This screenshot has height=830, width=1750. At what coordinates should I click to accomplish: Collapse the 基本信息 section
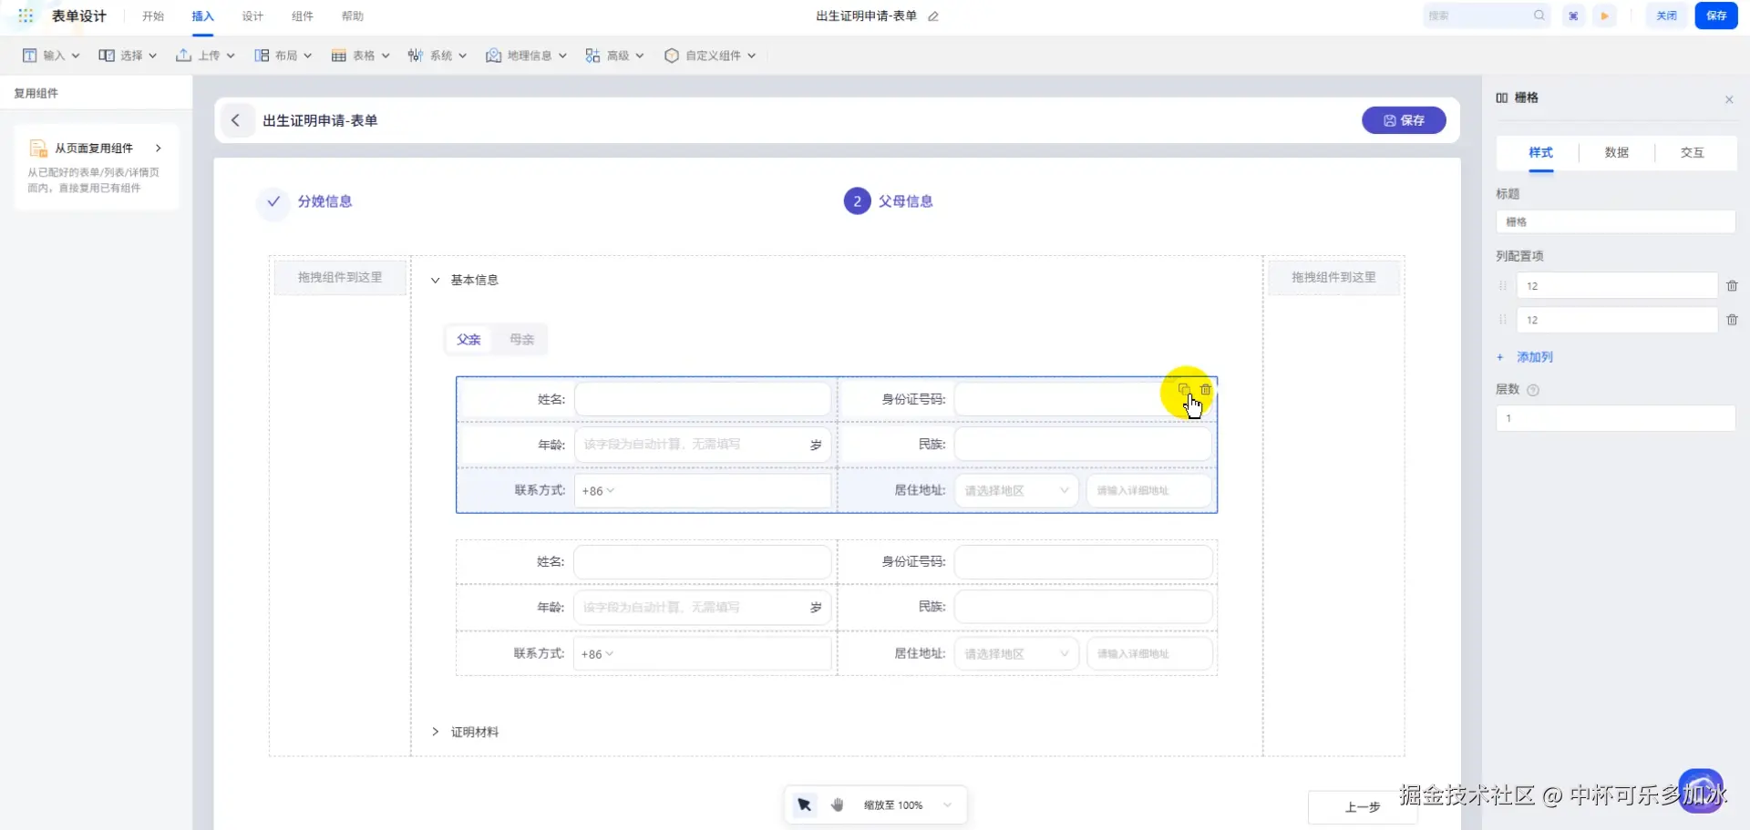(436, 281)
